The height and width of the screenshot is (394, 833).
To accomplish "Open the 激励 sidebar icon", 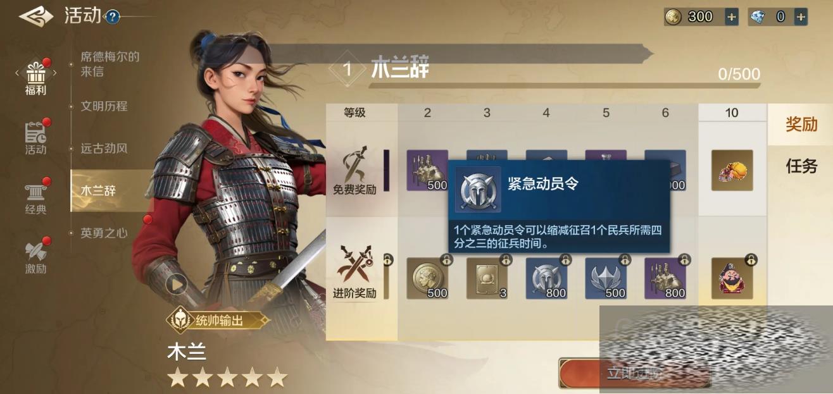I will pos(36,257).
